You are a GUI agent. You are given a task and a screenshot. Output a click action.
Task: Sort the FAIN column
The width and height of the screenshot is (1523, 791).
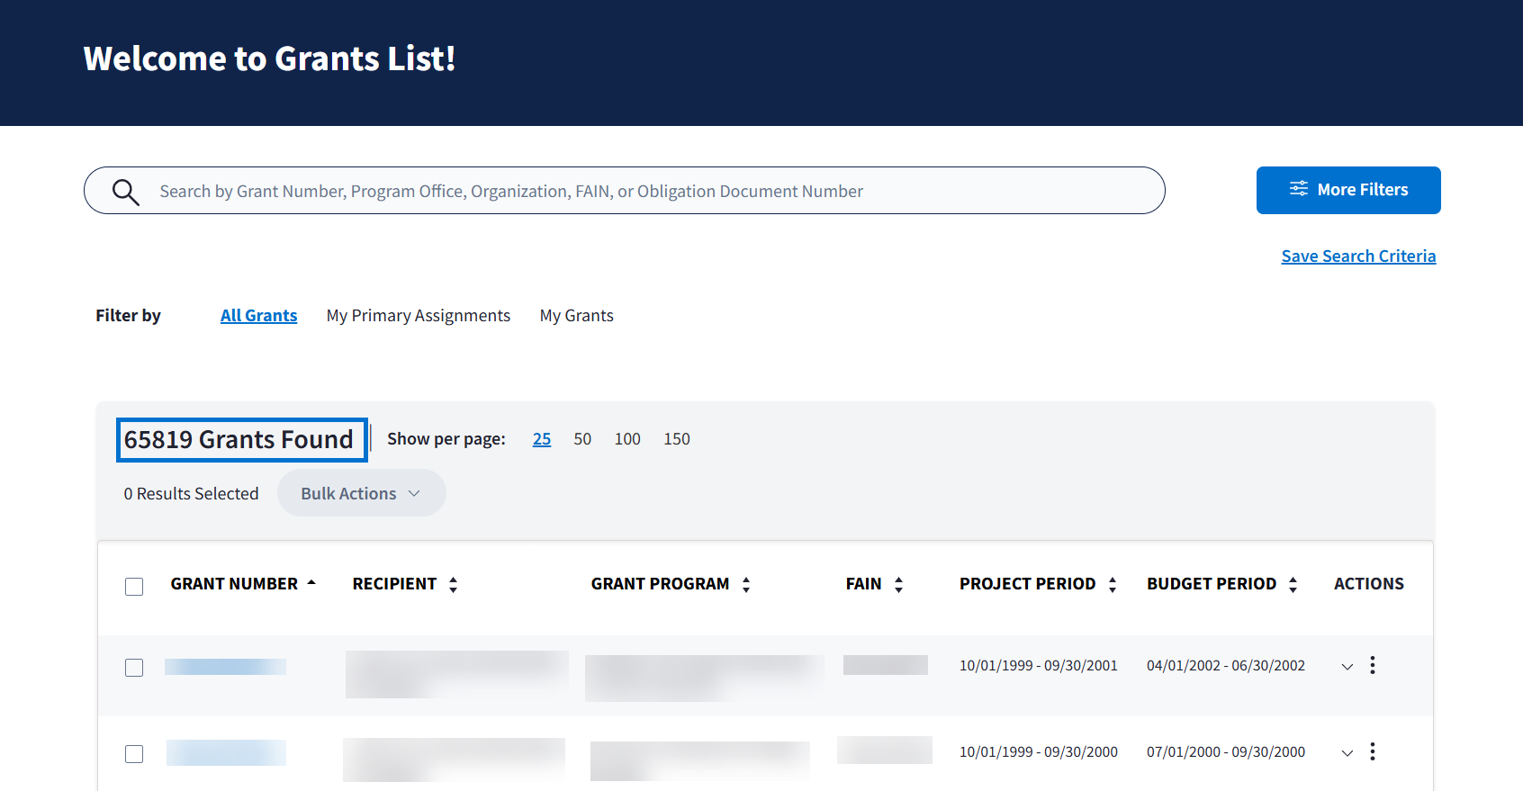coord(898,585)
